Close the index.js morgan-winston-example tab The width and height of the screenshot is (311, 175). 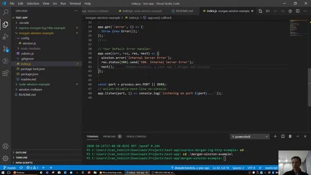(252, 11)
